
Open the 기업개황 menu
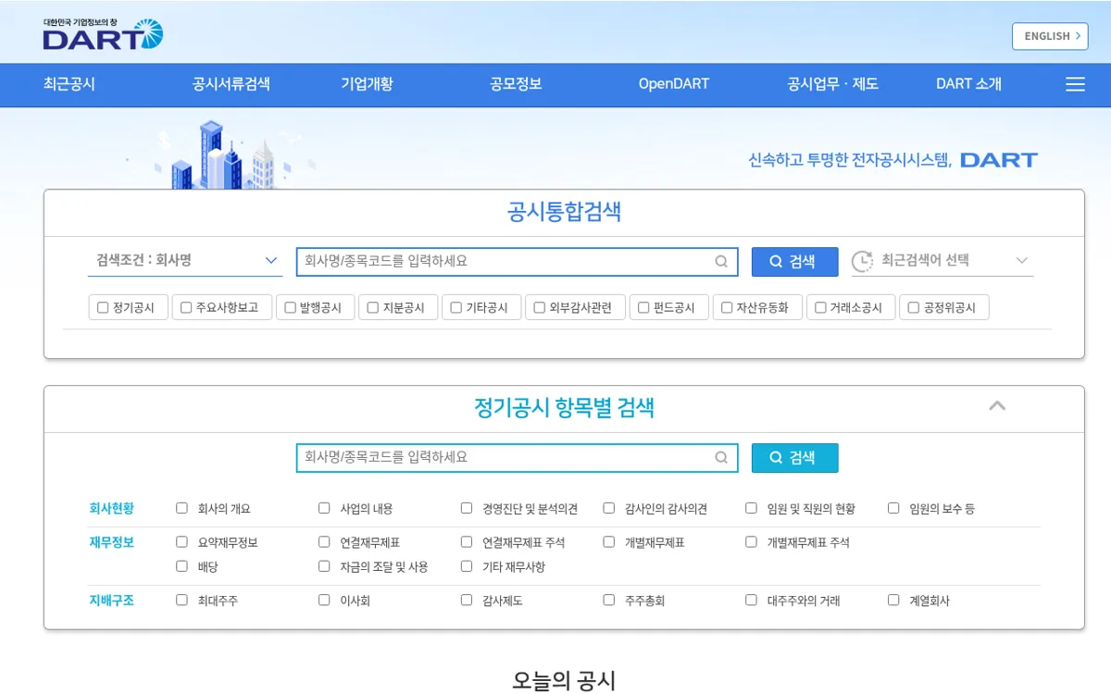coord(367,84)
